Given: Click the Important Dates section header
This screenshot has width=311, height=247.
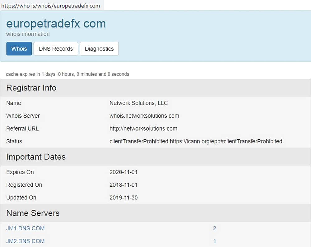Looking at the screenshot, I should click(36, 157).
